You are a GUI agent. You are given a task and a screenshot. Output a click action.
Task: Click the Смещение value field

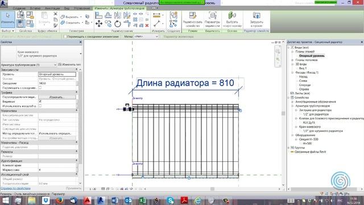[57, 83]
